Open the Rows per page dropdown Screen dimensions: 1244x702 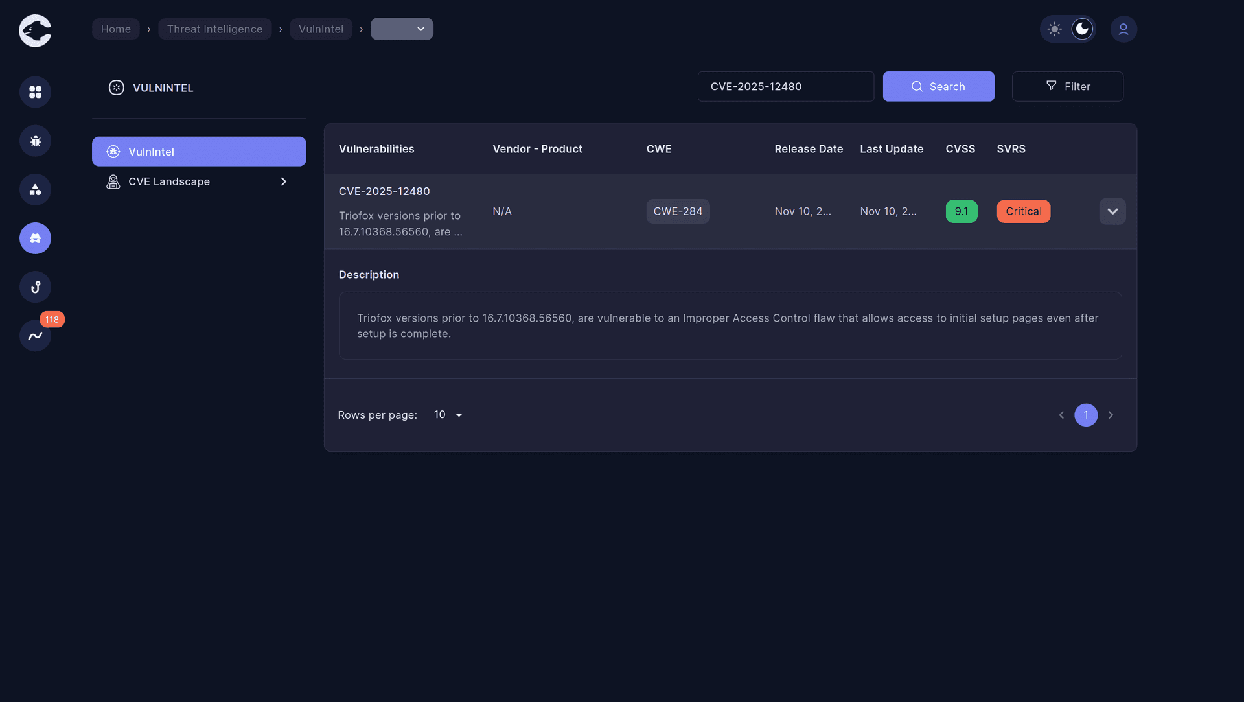447,415
